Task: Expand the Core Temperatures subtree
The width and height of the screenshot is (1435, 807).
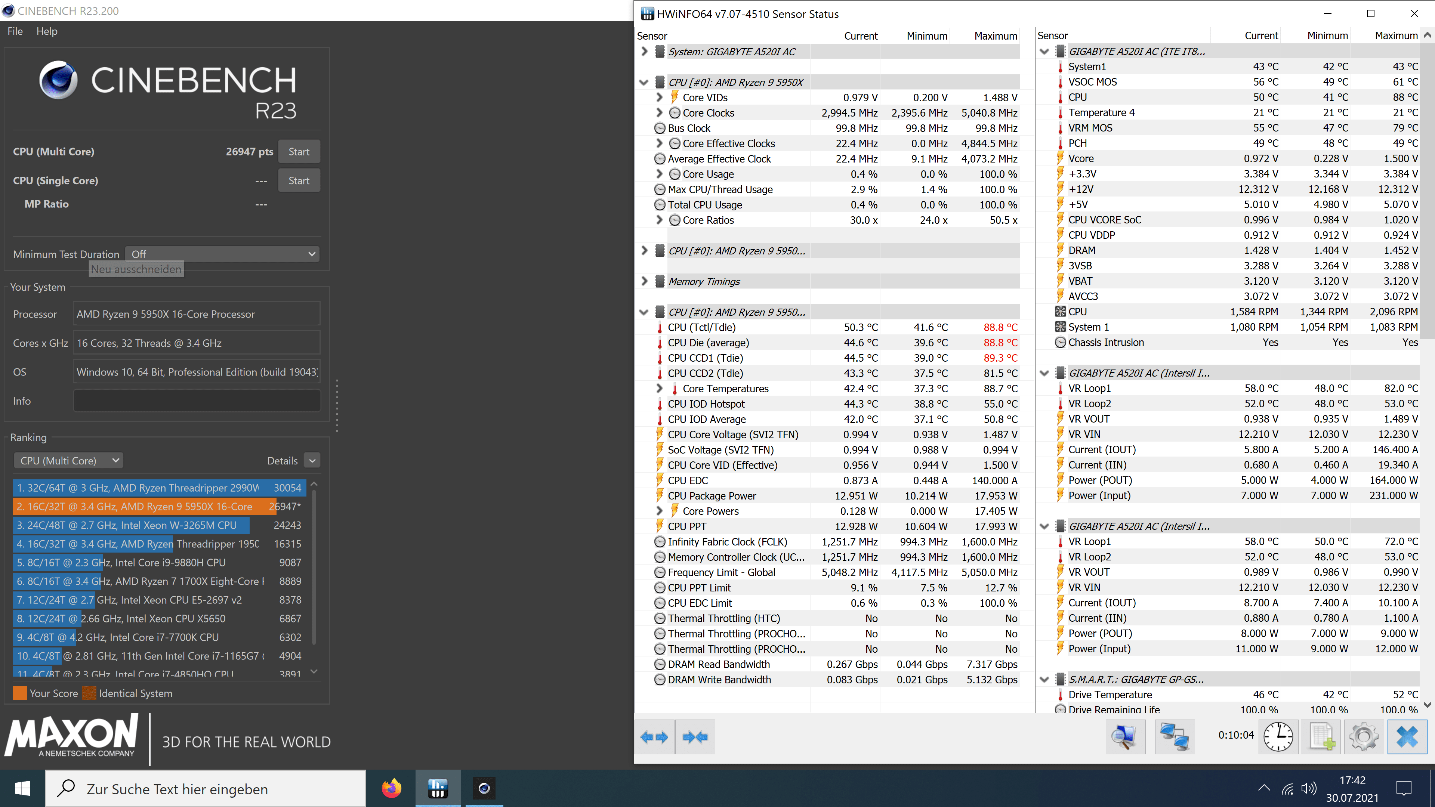Action: (660, 388)
